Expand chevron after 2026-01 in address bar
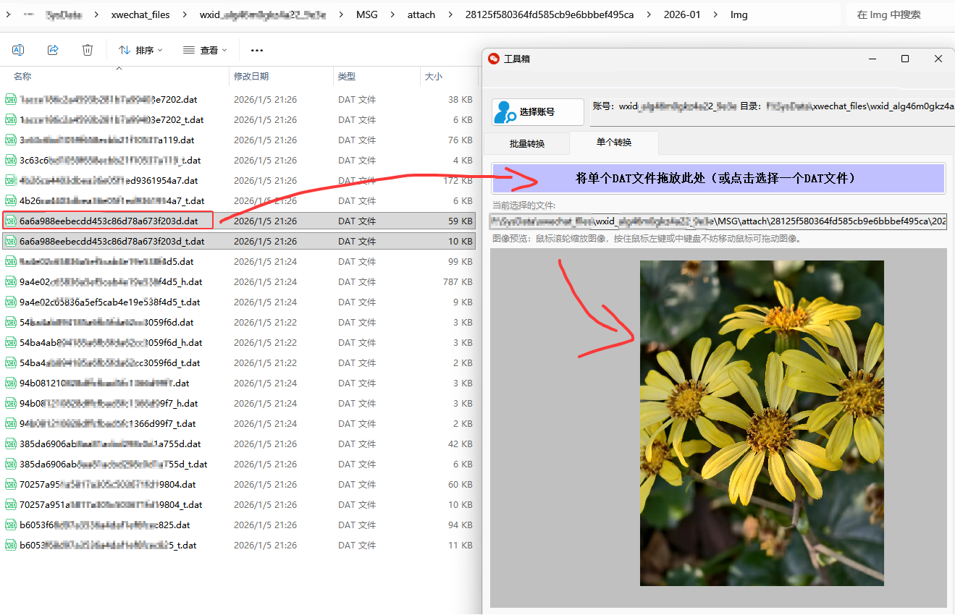The width and height of the screenshot is (955, 615). 715,14
